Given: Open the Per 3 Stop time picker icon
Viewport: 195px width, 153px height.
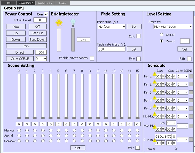Looking at the screenshot, I should (174, 92).
